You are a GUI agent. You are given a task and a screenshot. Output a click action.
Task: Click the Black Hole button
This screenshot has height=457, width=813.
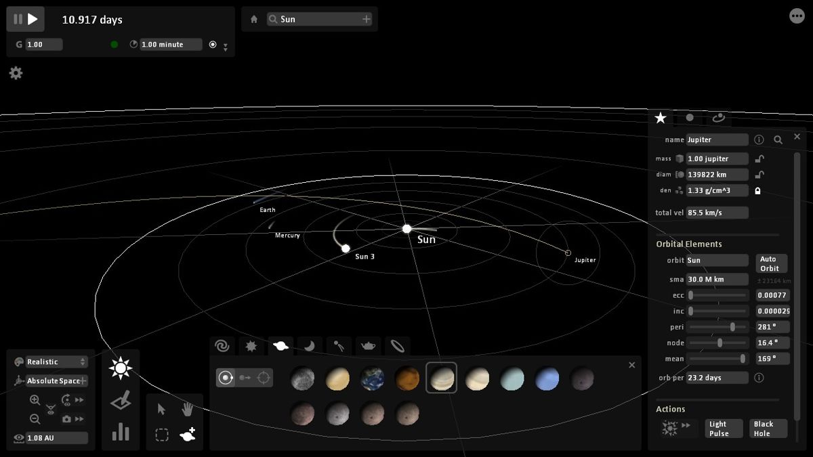click(x=768, y=428)
